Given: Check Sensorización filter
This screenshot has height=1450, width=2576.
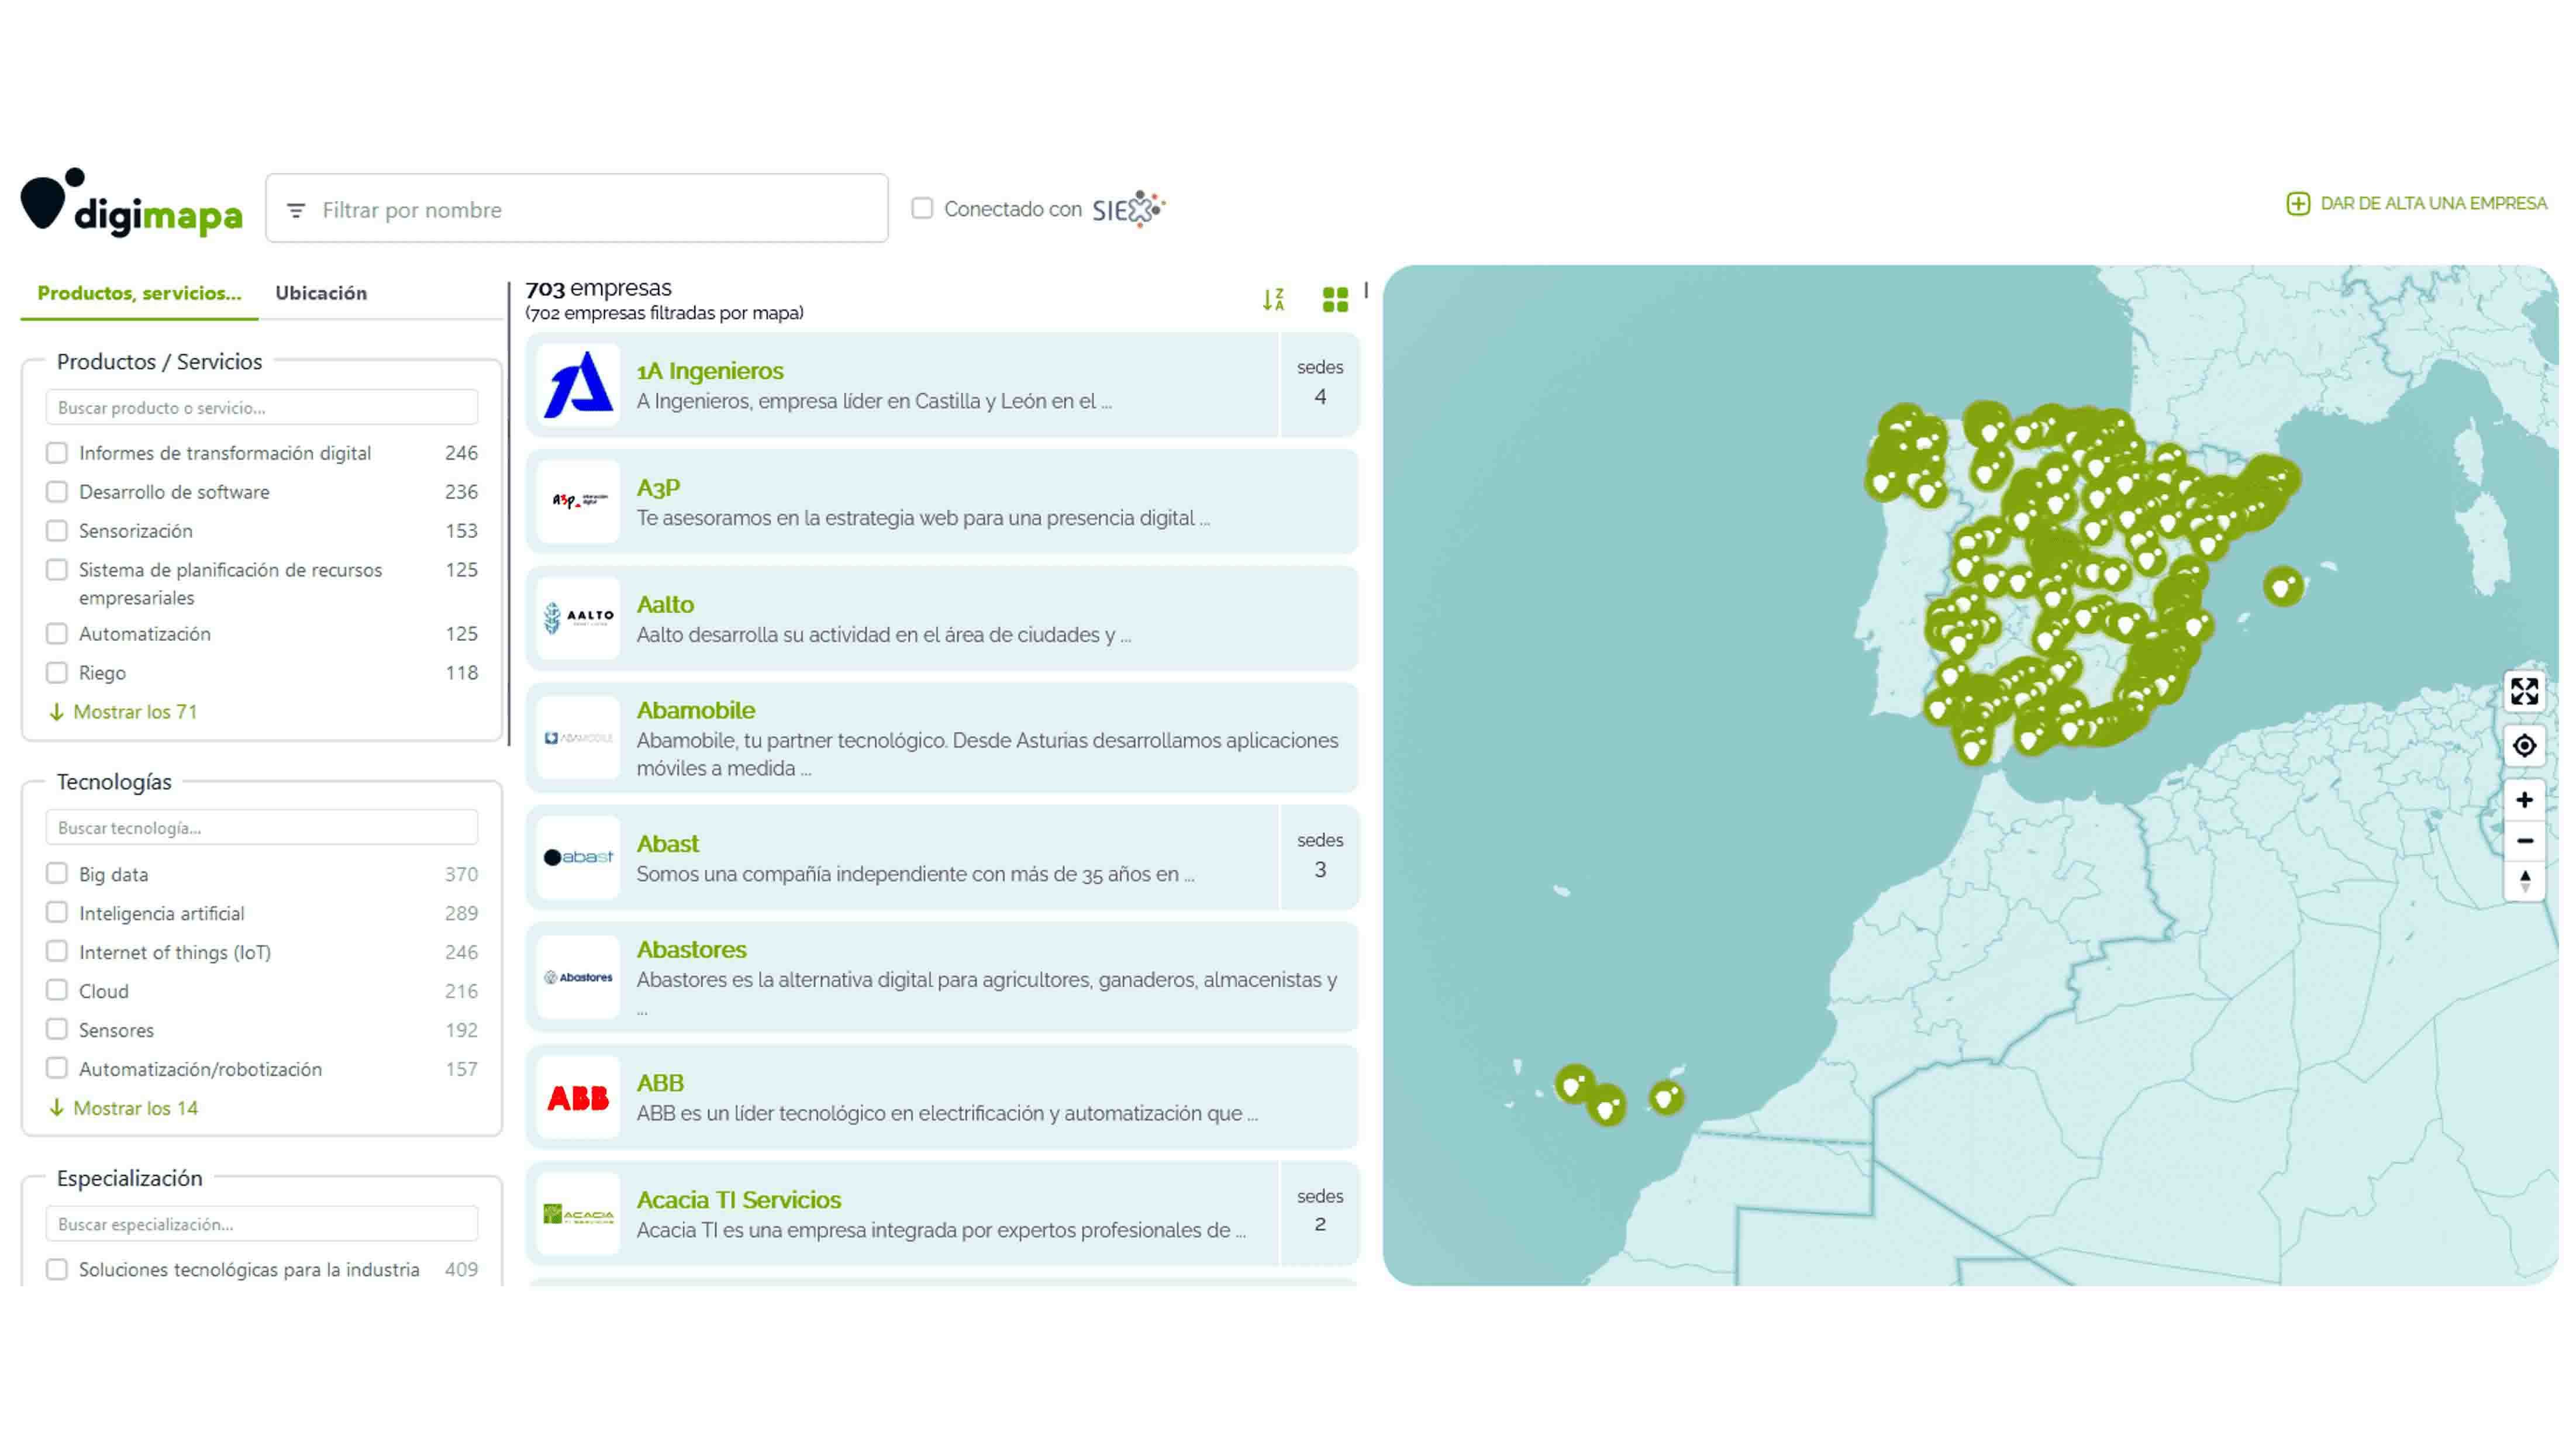Looking at the screenshot, I should (57, 531).
